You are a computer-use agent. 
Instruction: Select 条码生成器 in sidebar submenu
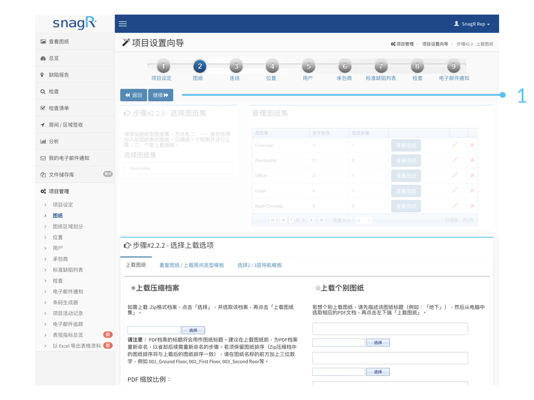[x=65, y=303]
